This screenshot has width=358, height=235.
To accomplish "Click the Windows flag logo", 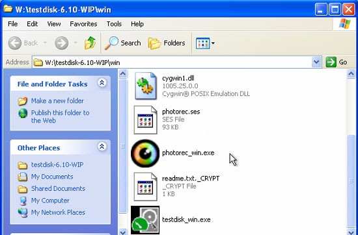I will [x=345, y=23].
